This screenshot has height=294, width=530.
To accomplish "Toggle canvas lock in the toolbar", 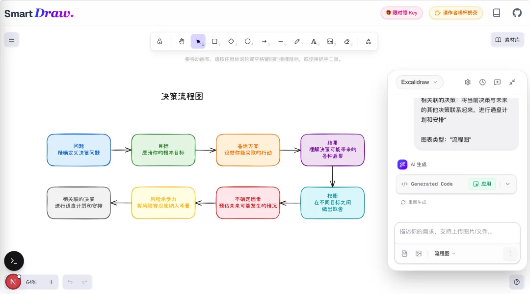I will click(x=160, y=41).
